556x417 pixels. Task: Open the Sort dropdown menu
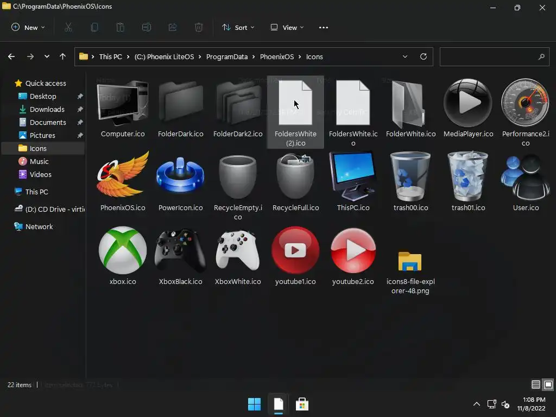(x=238, y=27)
